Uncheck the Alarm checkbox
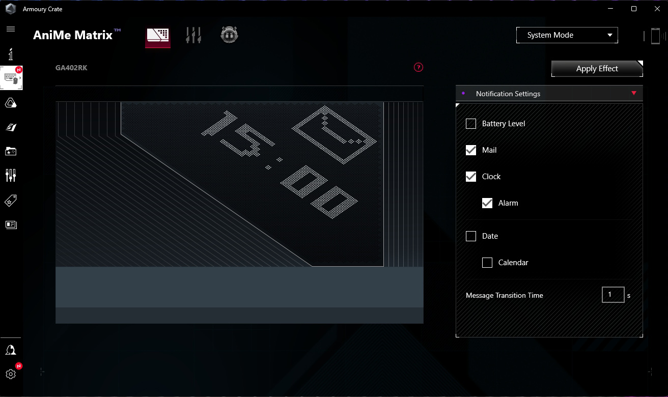Viewport: 668px width, 397px height. click(487, 203)
